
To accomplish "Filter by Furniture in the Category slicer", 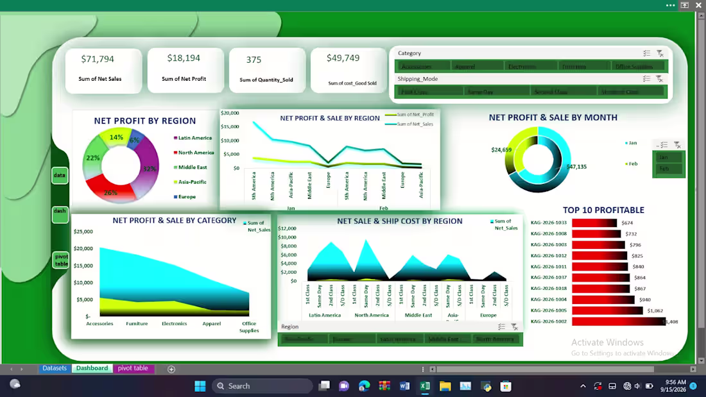I will click(x=585, y=67).
